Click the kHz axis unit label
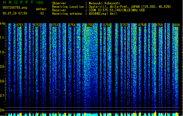Viewport: 183px width, 116px height. [x=3, y=23]
